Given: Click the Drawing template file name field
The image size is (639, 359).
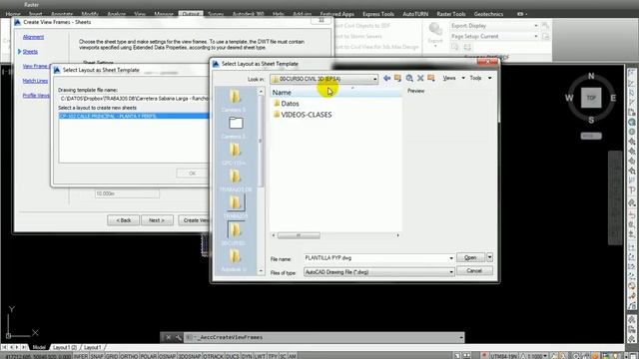Looking at the screenshot, I should click(x=134, y=99).
